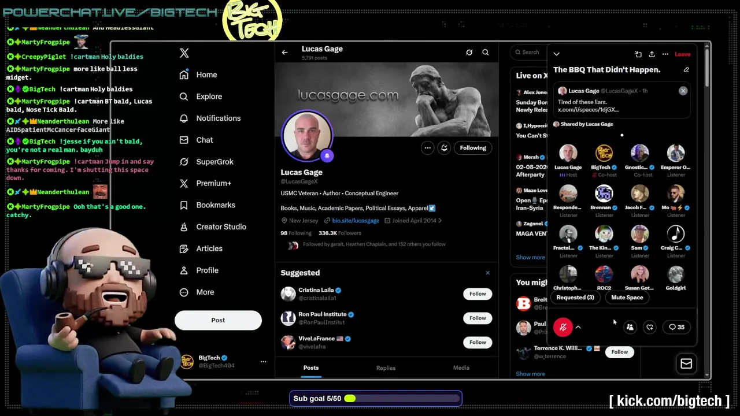Open Premium+ in the sidebar
Image resolution: width=740 pixels, height=416 pixels.
pyautogui.click(x=205, y=183)
